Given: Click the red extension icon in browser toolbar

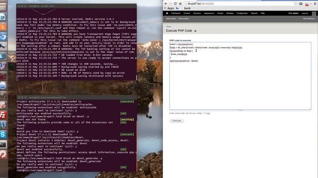Looking at the screenshot, I should [307, 4].
